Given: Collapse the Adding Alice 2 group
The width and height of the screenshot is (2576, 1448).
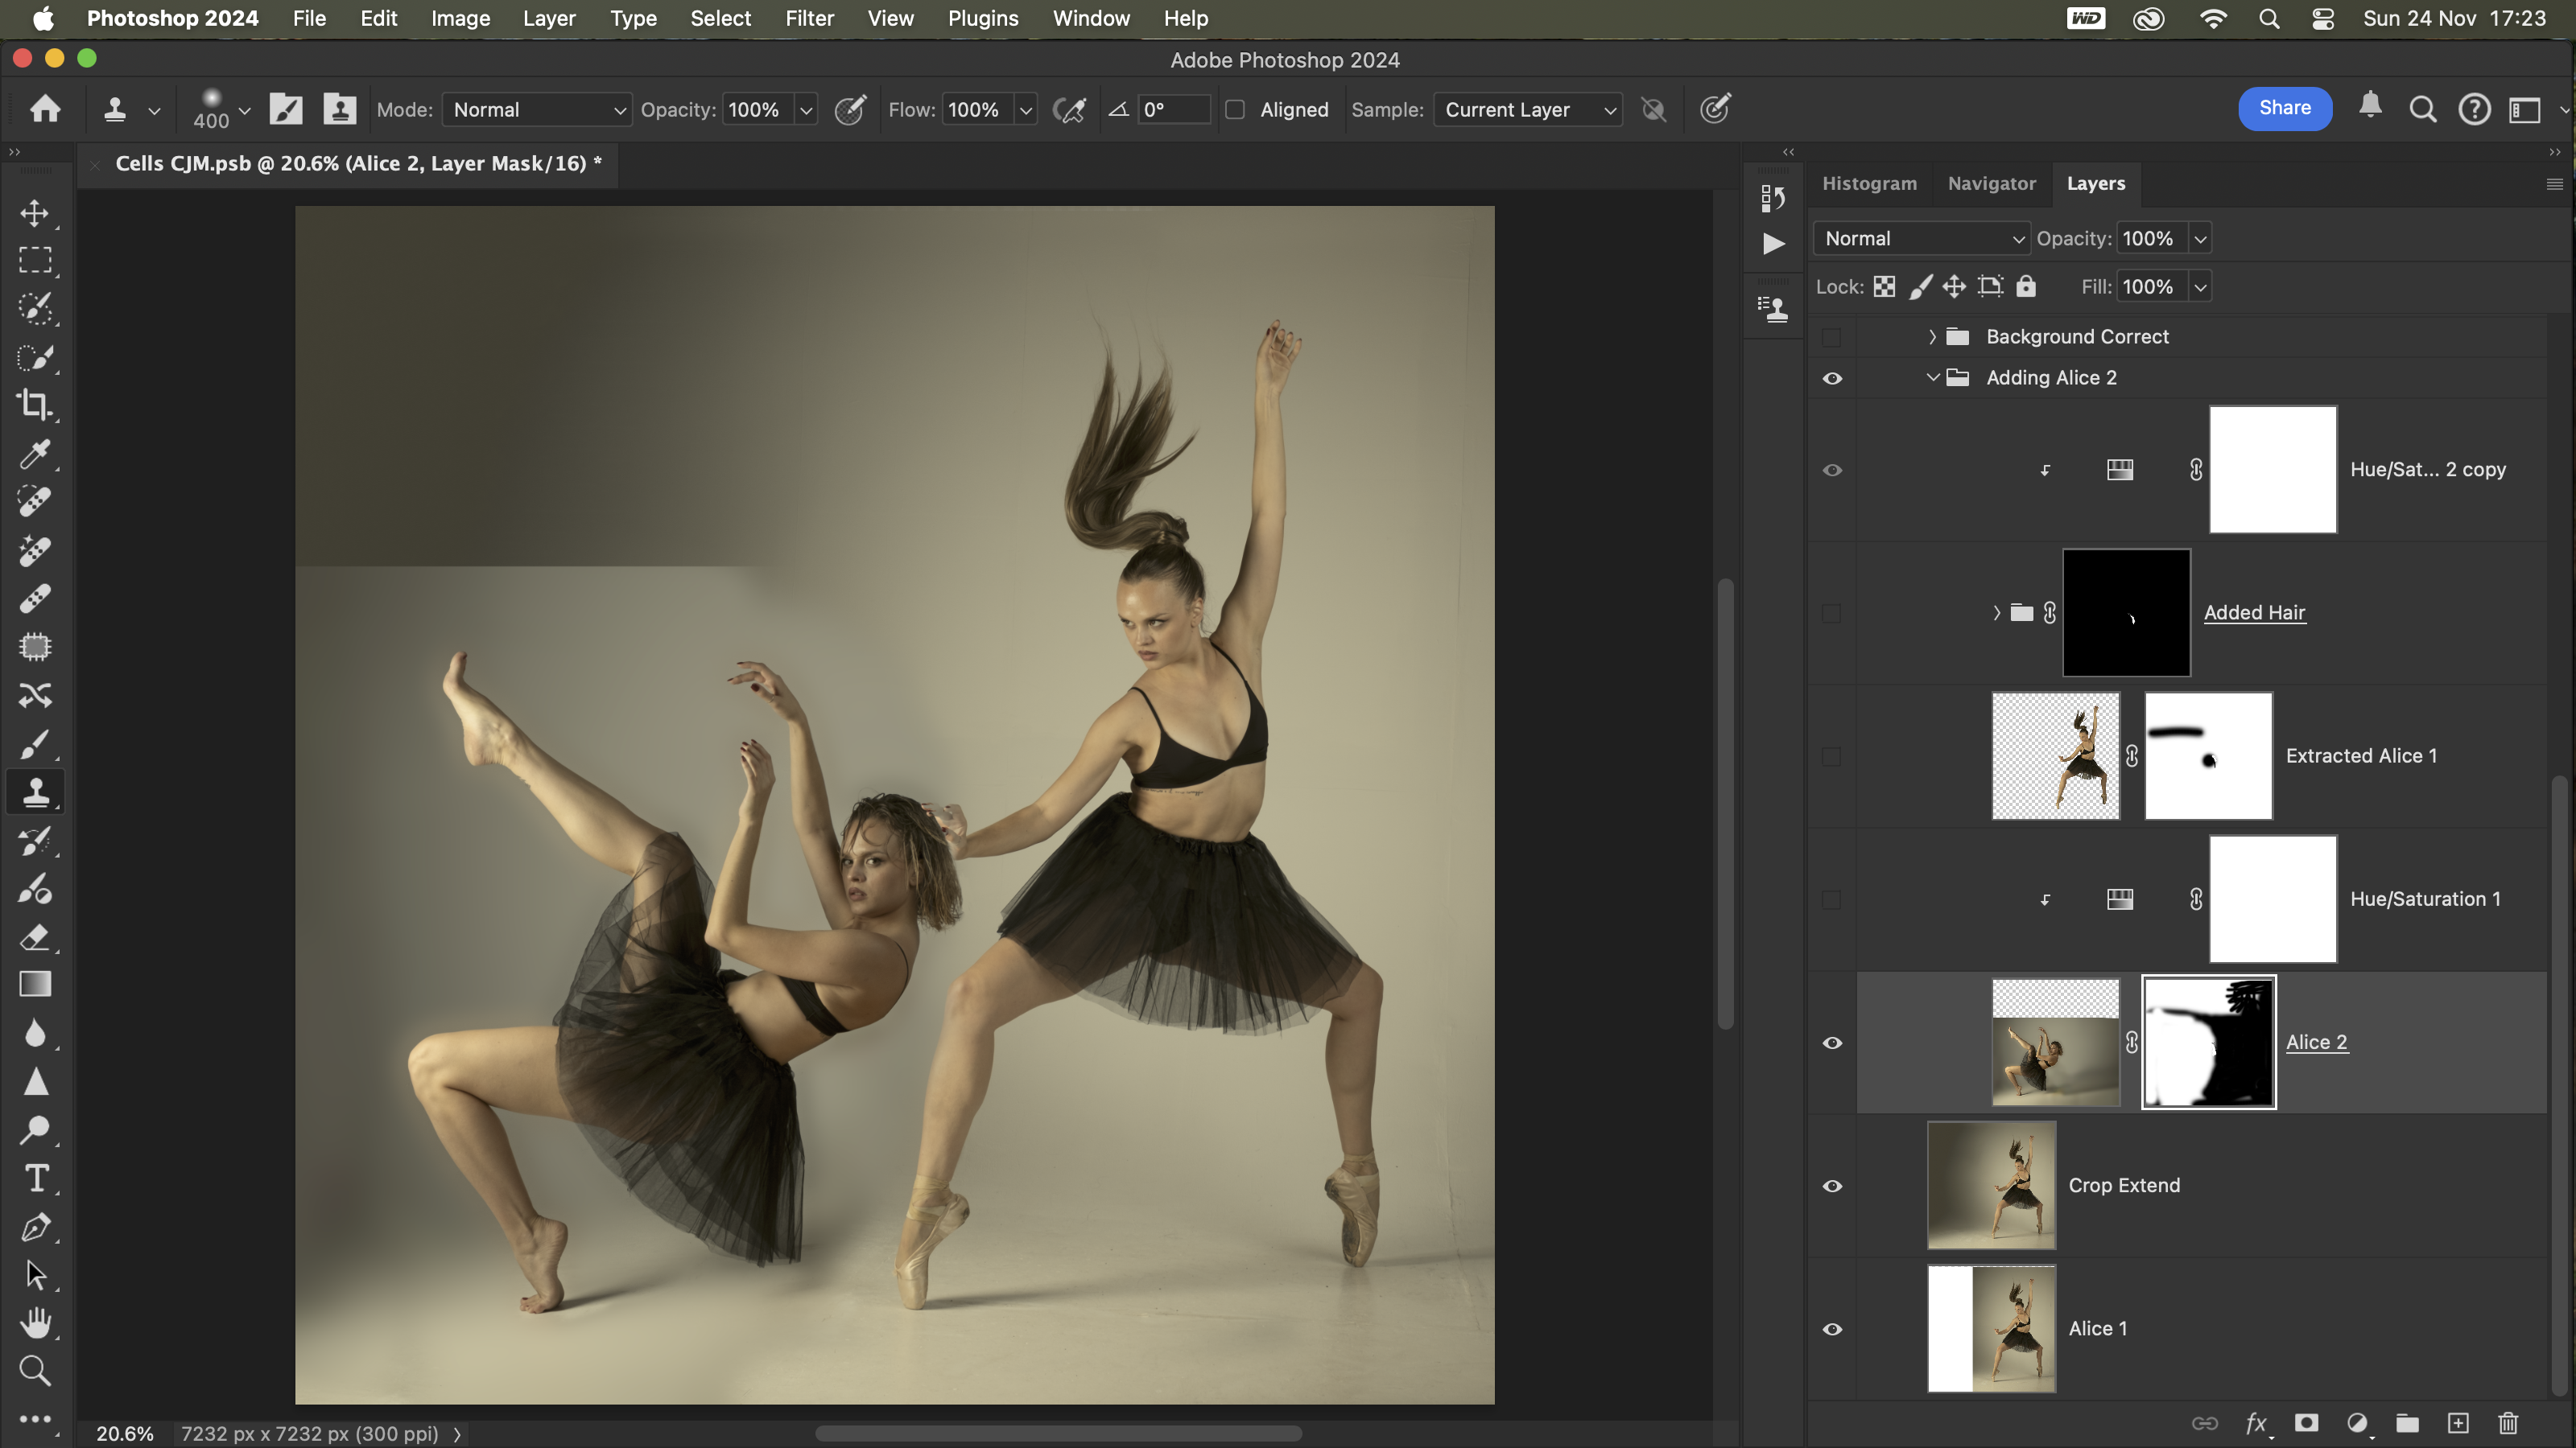Looking at the screenshot, I should 1932,378.
